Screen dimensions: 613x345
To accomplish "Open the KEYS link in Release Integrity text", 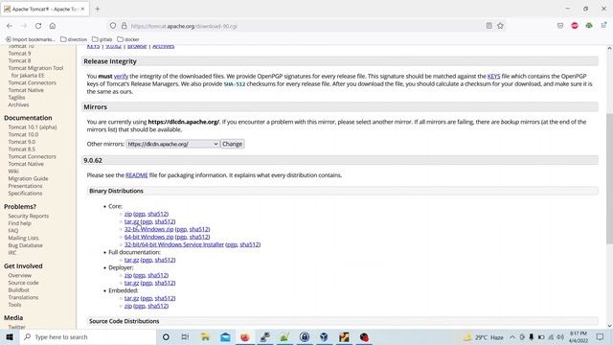I will [x=494, y=77].
